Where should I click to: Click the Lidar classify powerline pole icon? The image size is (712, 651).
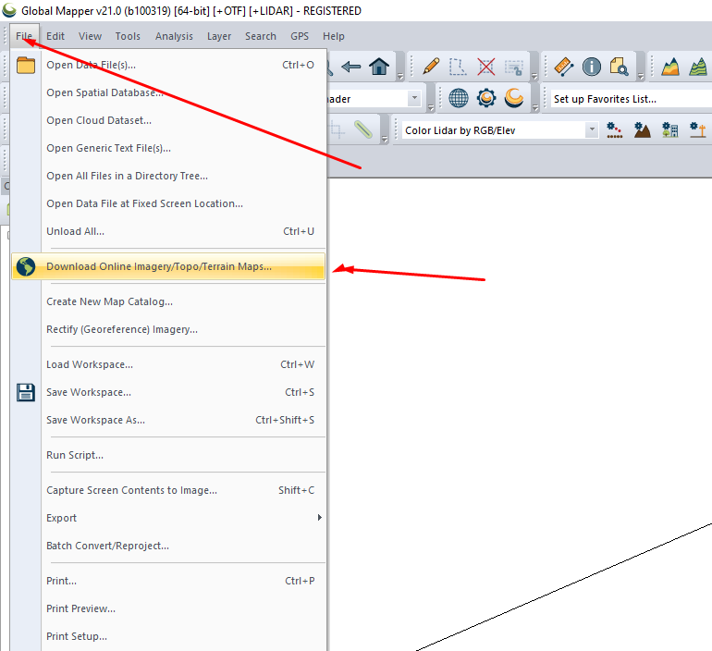(x=697, y=129)
